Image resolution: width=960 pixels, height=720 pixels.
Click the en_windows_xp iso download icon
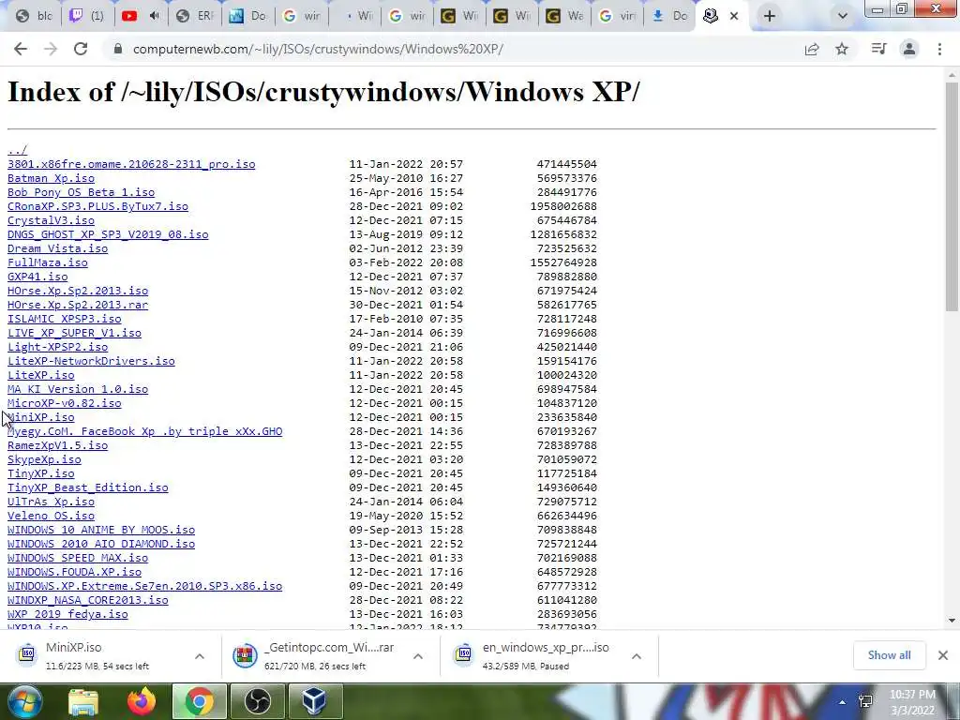point(463,655)
